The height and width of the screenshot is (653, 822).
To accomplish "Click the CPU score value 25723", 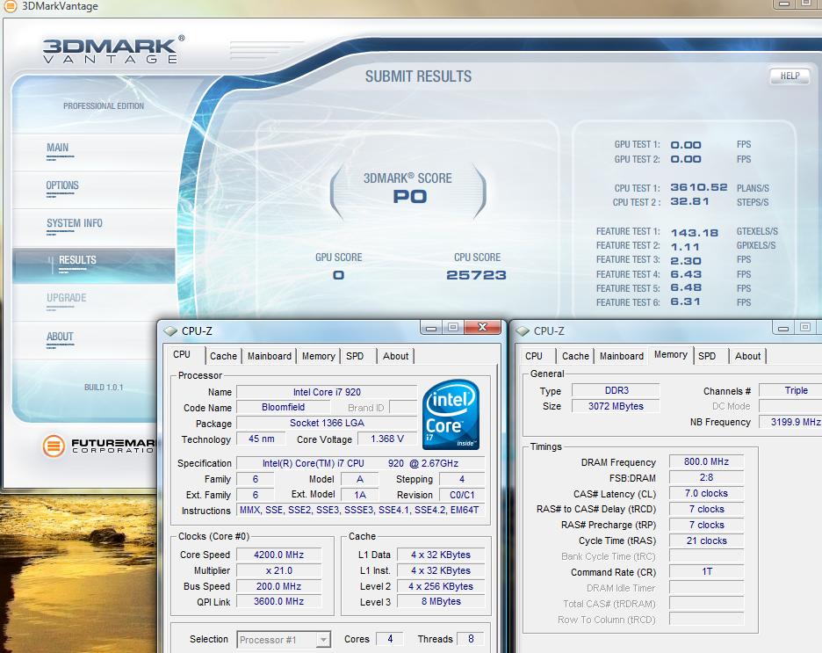I will tap(477, 275).
